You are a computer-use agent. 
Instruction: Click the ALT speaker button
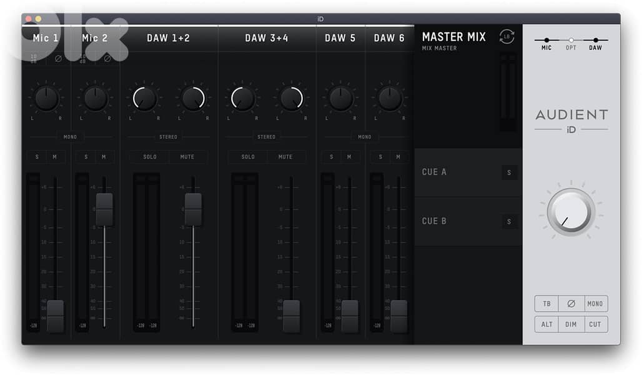pyautogui.click(x=547, y=324)
